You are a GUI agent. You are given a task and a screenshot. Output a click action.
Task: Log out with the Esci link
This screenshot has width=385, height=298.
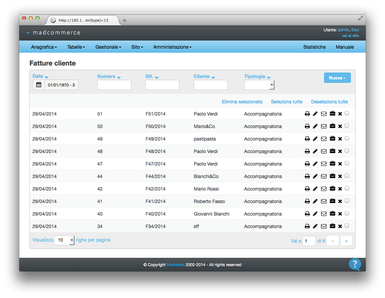[355, 30]
